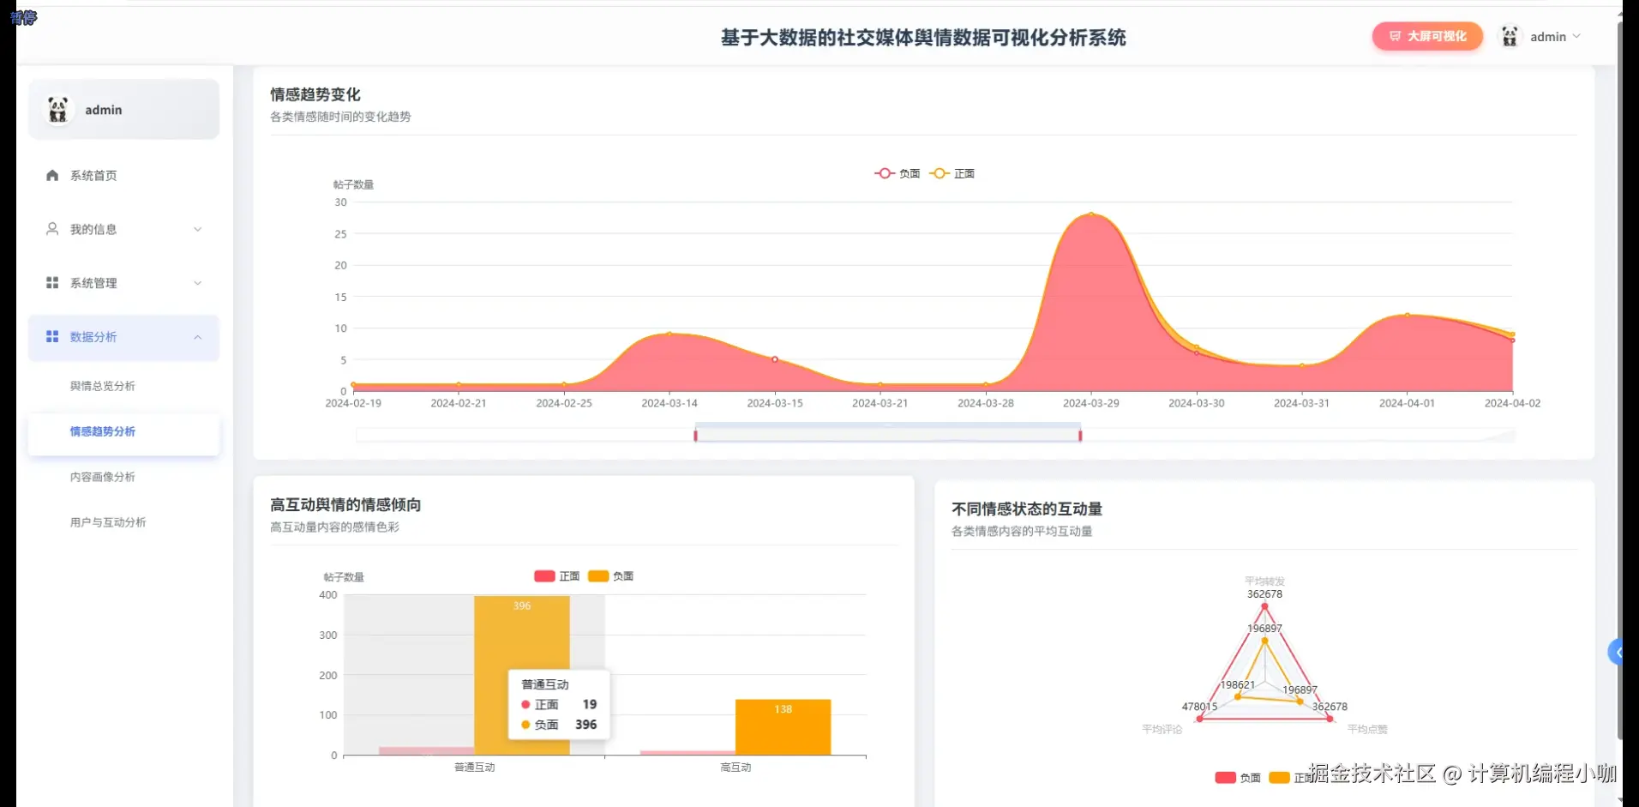Click the blue floating arrow at right edge

click(x=1615, y=653)
